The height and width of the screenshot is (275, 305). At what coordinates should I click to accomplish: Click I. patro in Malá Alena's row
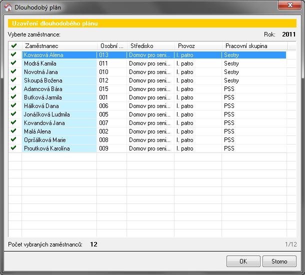pyautogui.click(x=185, y=131)
